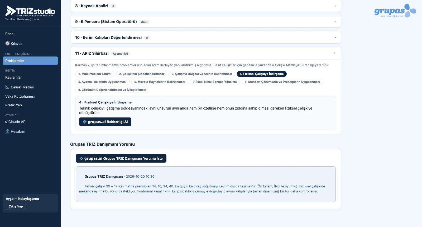
Task: Click the Çıkış Yap button
Action: (x=16, y=206)
